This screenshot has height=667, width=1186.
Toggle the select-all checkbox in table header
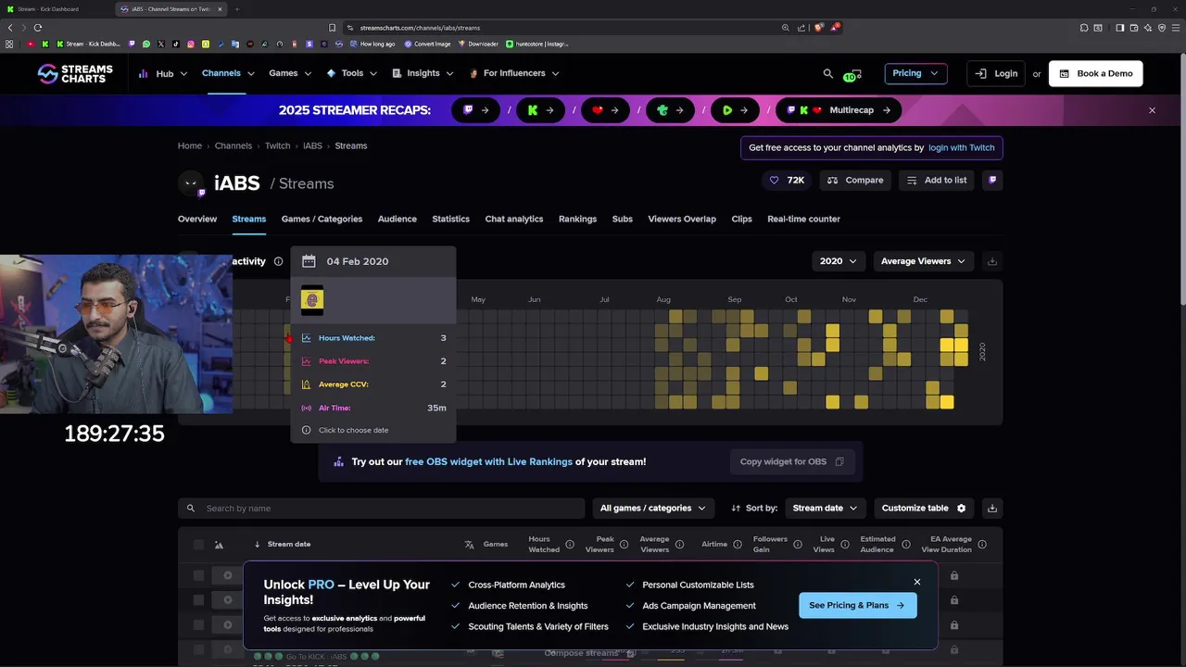coord(198,545)
